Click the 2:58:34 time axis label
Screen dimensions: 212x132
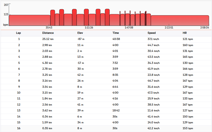click(x=205, y=27)
